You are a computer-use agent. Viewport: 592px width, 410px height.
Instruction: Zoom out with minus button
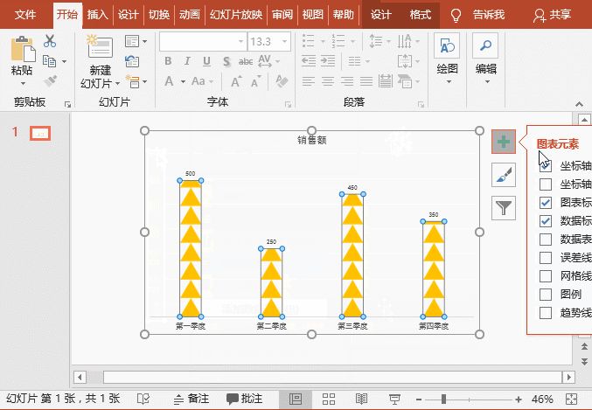(x=418, y=399)
